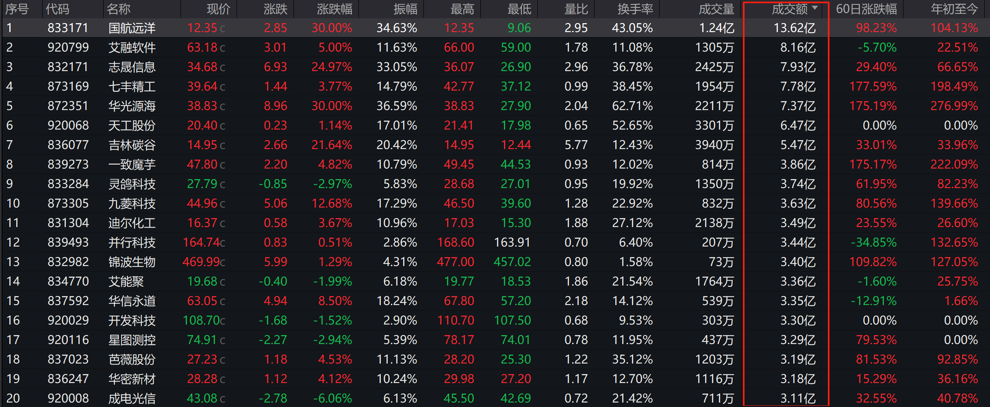The height and width of the screenshot is (407, 990).
Task: Click stock code 920799
Action: (68, 48)
